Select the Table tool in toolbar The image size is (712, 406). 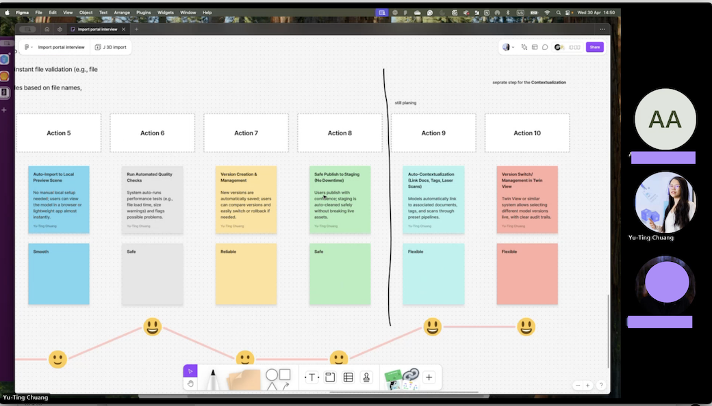[x=348, y=377]
